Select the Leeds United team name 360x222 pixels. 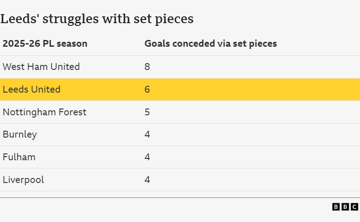[x=31, y=89]
